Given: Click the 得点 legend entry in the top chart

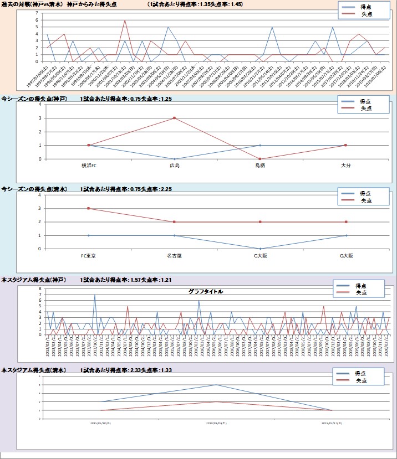Looking at the screenshot, I should 366,7.
